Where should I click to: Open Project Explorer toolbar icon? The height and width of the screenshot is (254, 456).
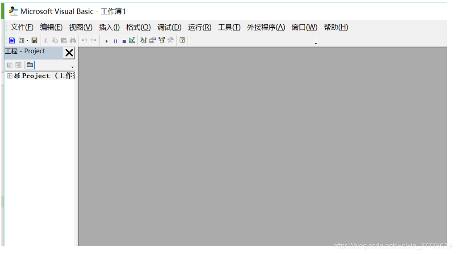point(143,40)
